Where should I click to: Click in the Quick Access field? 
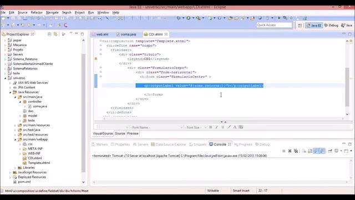click(x=274, y=25)
